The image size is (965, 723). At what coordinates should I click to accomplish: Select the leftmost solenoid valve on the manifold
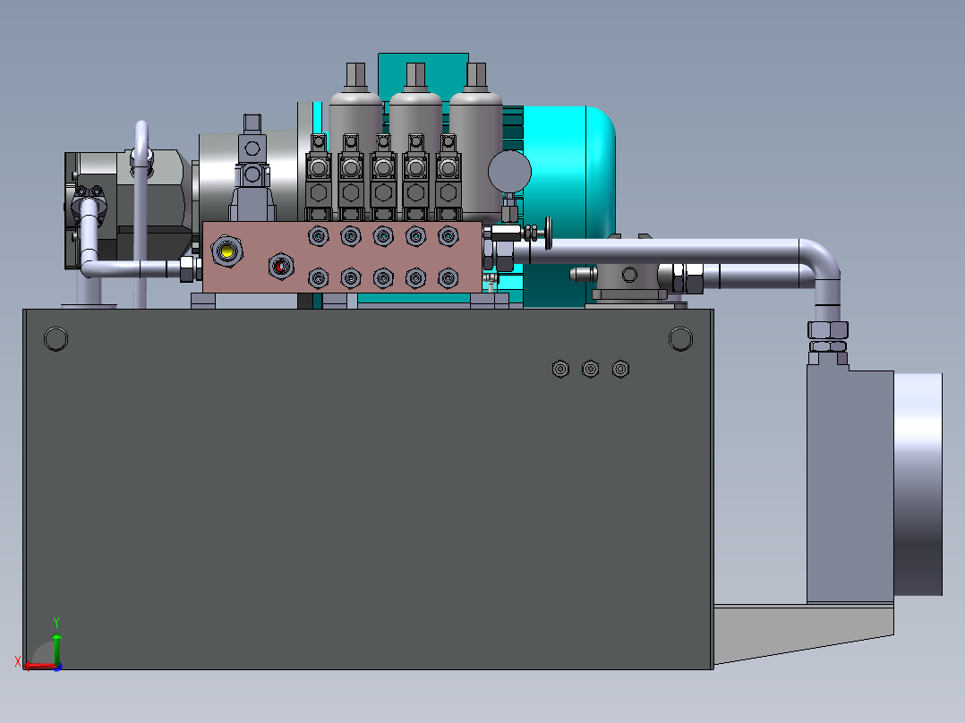318,178
